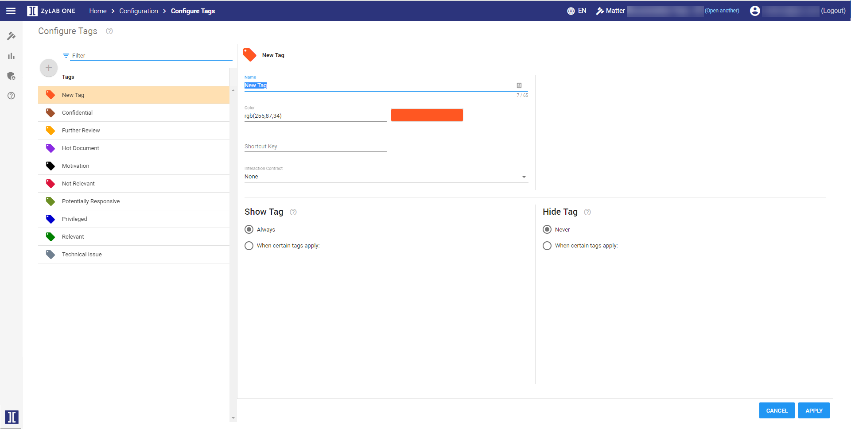Open the bar chart statistics sidebar icon
Viewport: 851px width, 429px height.
click(x=12, y=56)
